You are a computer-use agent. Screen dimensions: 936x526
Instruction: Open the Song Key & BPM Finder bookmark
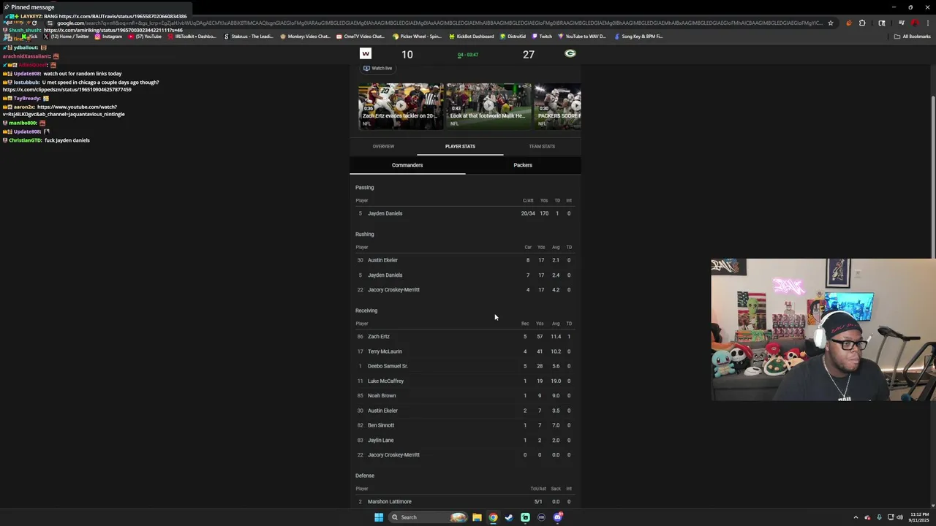click(638, 37)
